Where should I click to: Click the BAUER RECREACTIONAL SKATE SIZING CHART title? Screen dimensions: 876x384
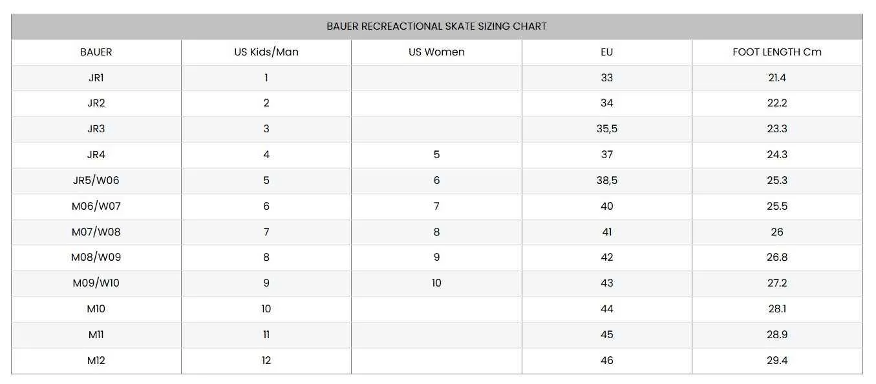click(436, 26)
